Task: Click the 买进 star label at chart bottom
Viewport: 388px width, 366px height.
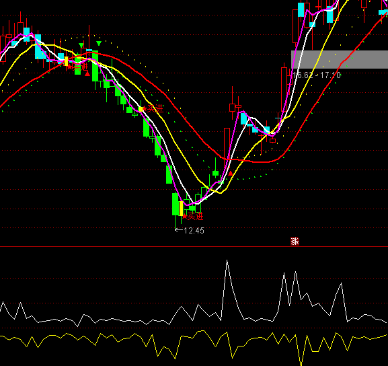Action: [x=193, y=217]
